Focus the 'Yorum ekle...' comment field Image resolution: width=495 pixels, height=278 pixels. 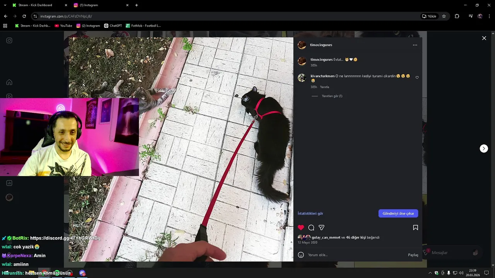[x=356, y=255]
